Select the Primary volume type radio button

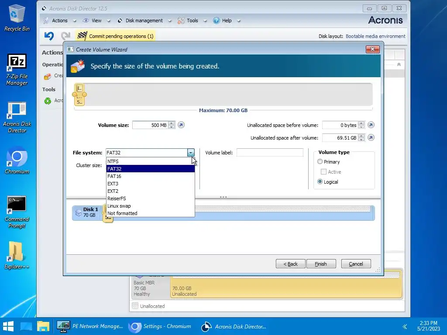[x=320, y=161]
